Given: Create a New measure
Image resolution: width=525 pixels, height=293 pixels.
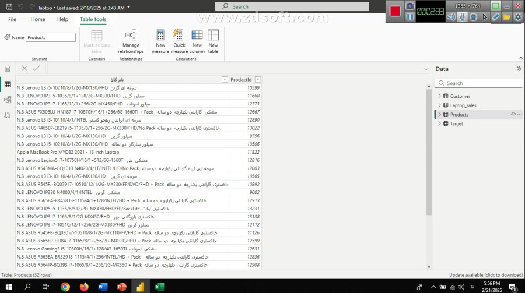Looking at the screenshot, I should coord(160,41).
